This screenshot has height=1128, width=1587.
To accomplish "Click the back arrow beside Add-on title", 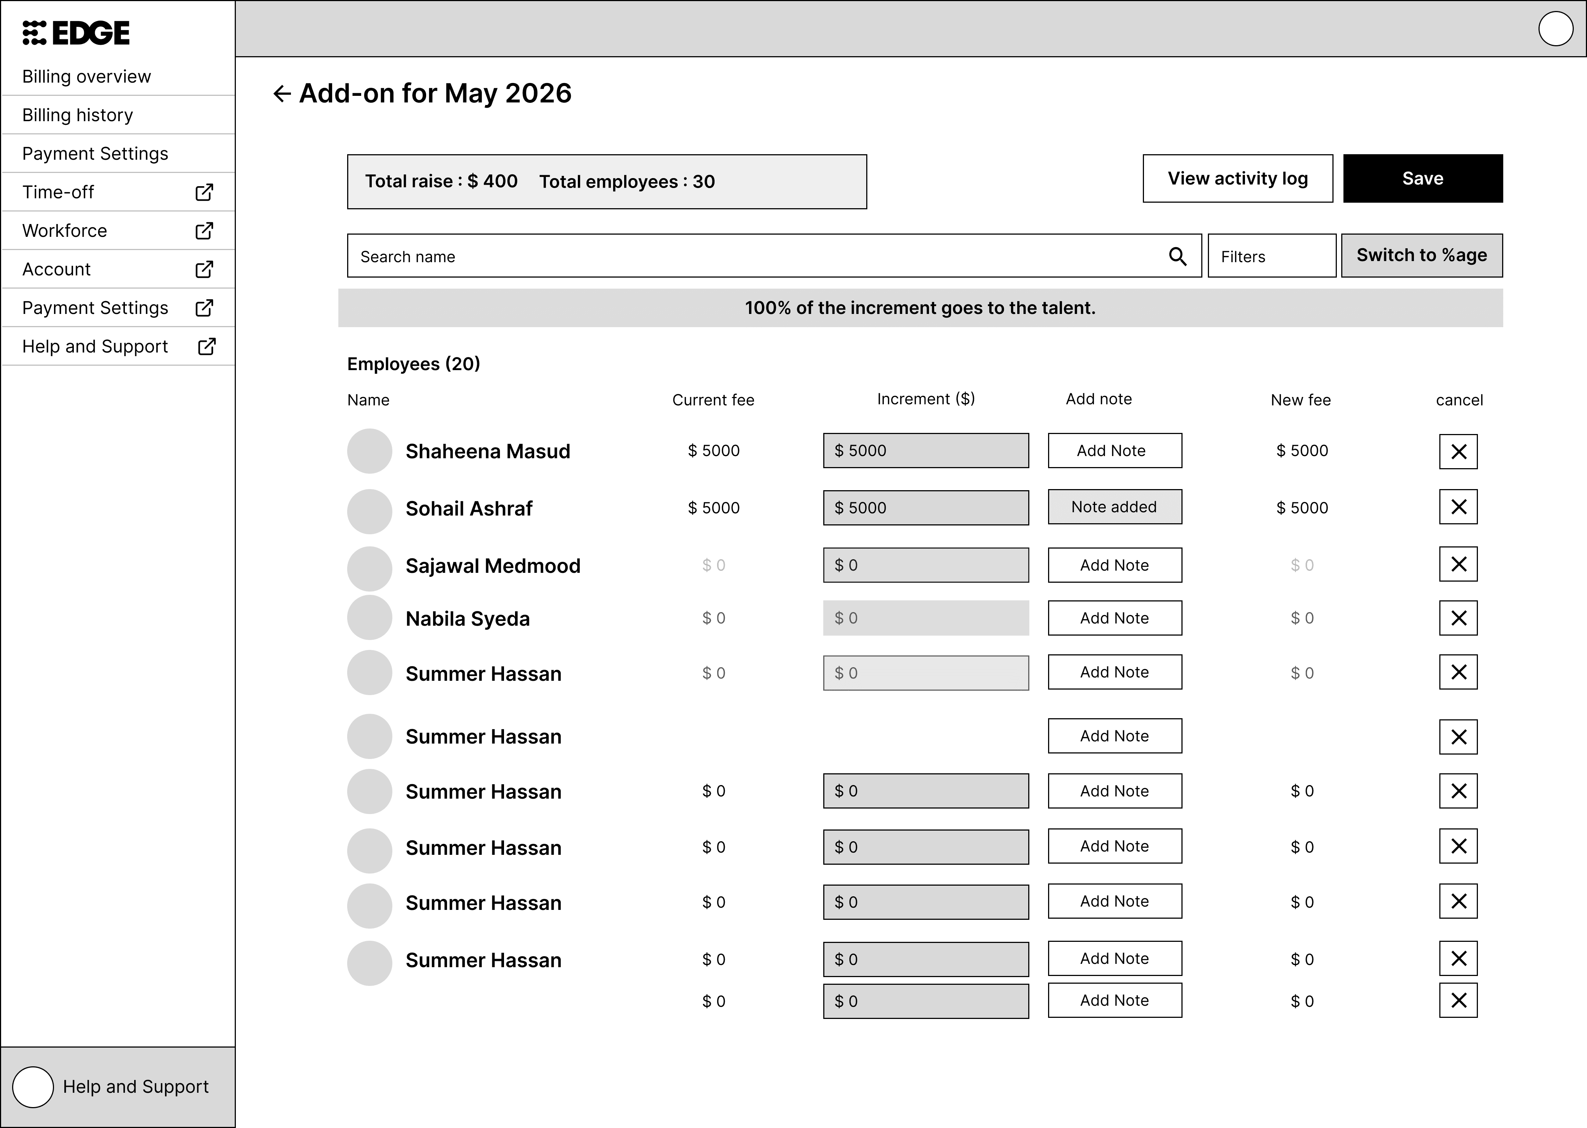I will click(x=281, y=94).
